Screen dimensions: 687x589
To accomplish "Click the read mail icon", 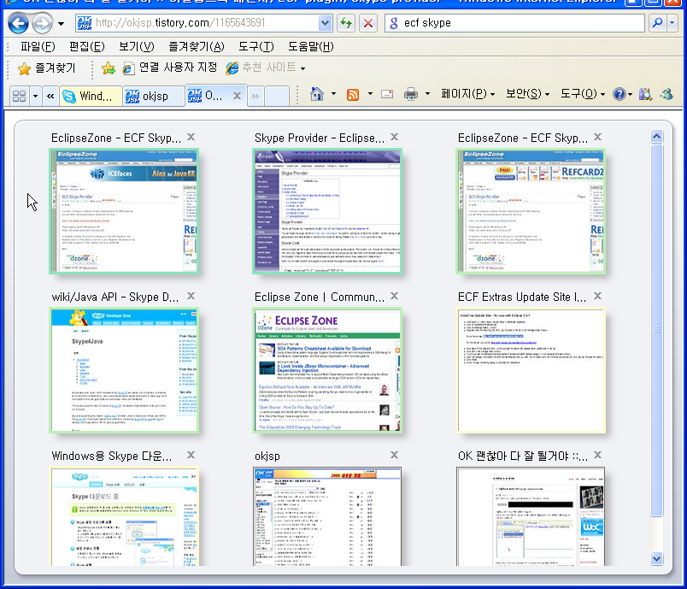I will pos(387,94).
